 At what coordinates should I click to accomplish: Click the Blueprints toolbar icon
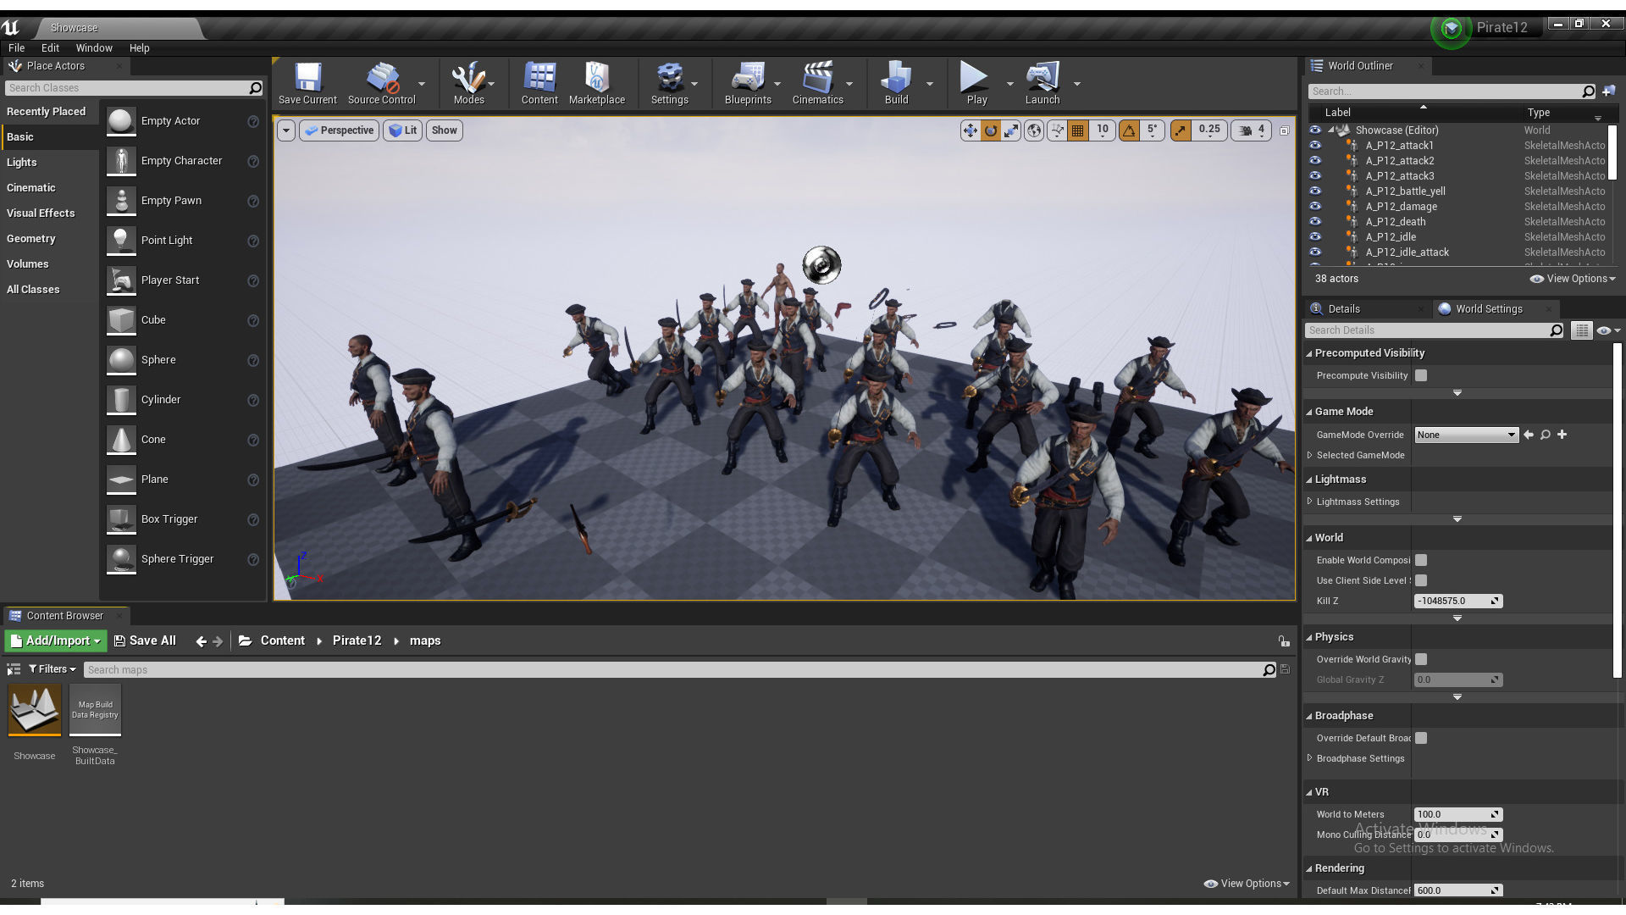tap(747, 82)
